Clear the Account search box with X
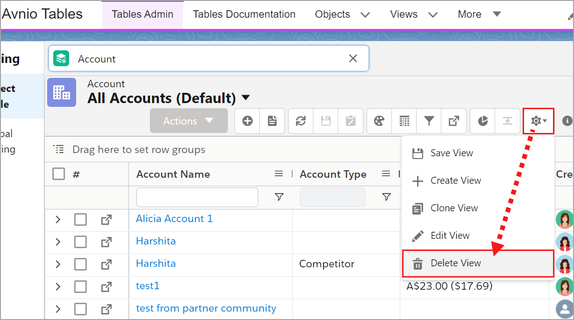574x320 pixels. [x=353, y=58]
